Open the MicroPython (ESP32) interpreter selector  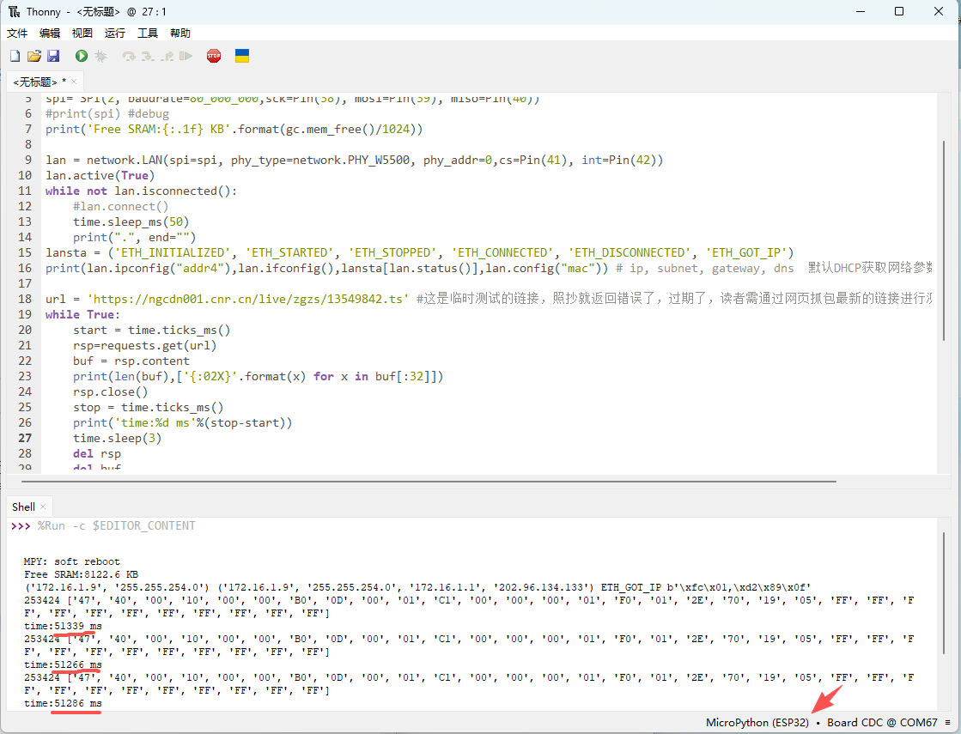click(x=757, y=723)
